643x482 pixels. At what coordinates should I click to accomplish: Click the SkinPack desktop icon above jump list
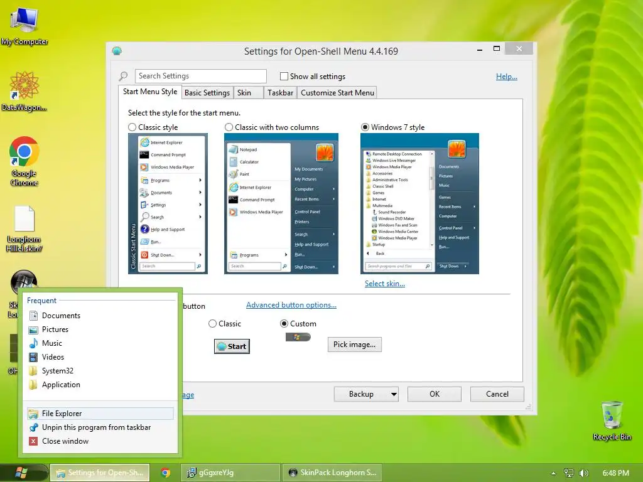pos(24,281)
